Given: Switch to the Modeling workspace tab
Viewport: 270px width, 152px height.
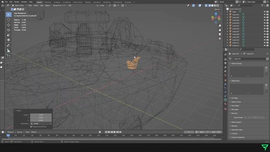Looking at the screenshot, I should point(48,2).
